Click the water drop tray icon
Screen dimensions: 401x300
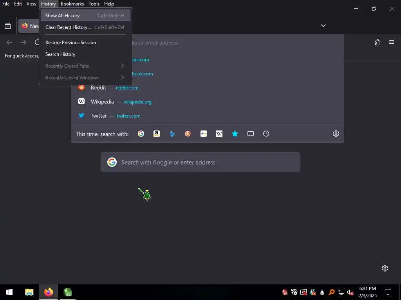322,292
